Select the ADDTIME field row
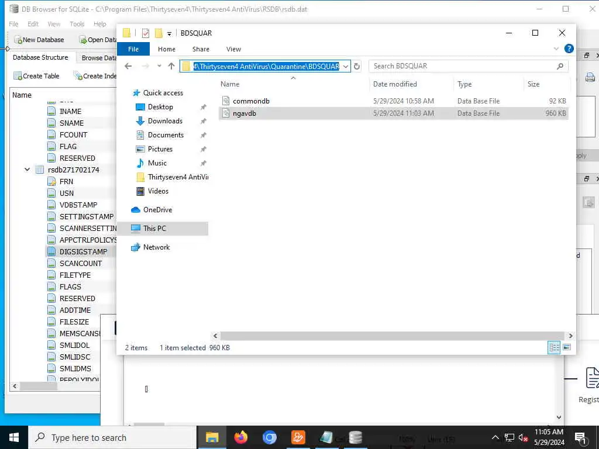599x449 pixels. pos(80,310)
